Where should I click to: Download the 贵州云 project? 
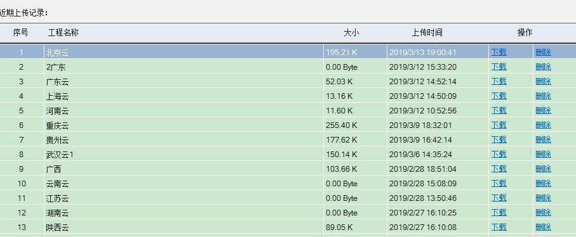[499, 139]
